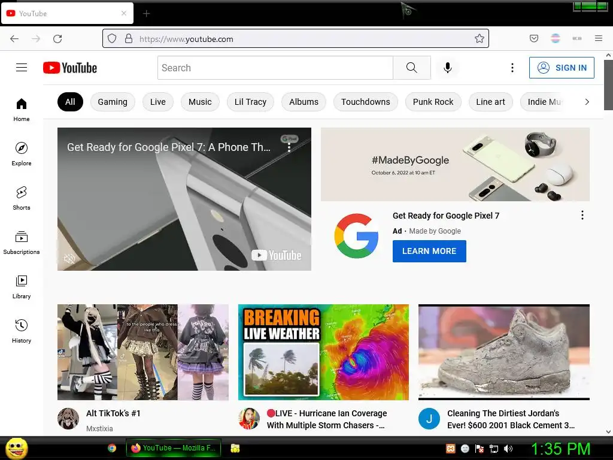The height and width of the screenshot is (460, 613).
Task: Click the YouTube search input field
Action: click(275, 68)
